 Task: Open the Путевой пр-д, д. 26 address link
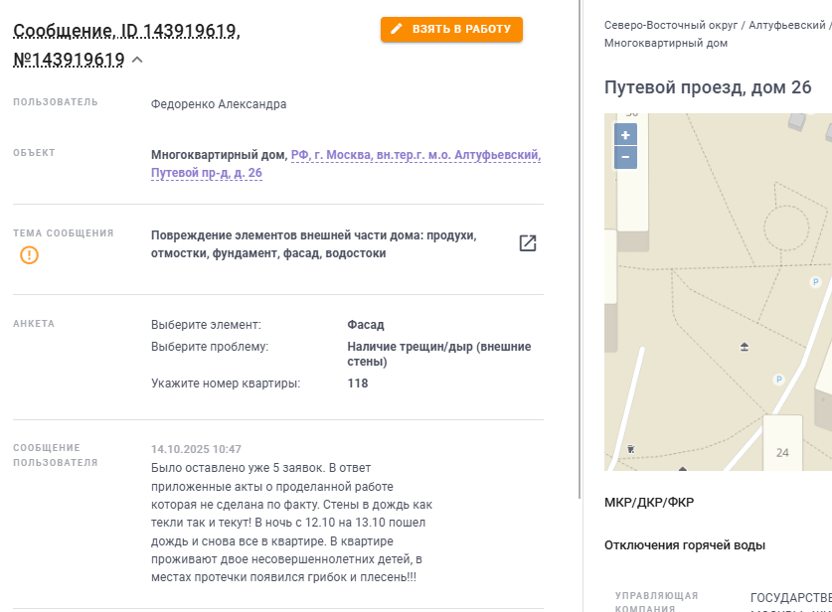tap(207, 173)
